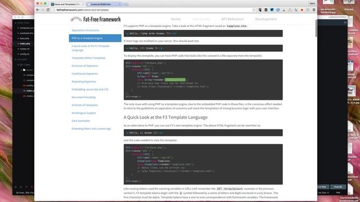The image size is (360, 202).
Task: Click the blue bird extension icon
Action: tap(272, 10)
